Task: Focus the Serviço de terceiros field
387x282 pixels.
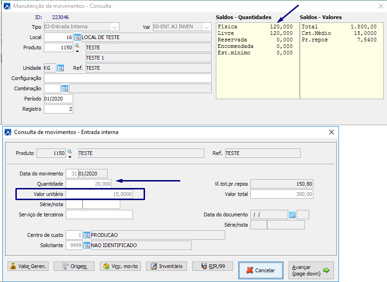Action: (99, 215)
